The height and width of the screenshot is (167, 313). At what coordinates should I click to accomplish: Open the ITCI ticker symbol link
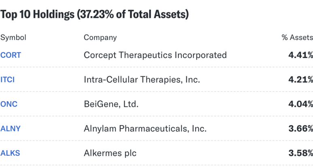click(x=8, y=79)
